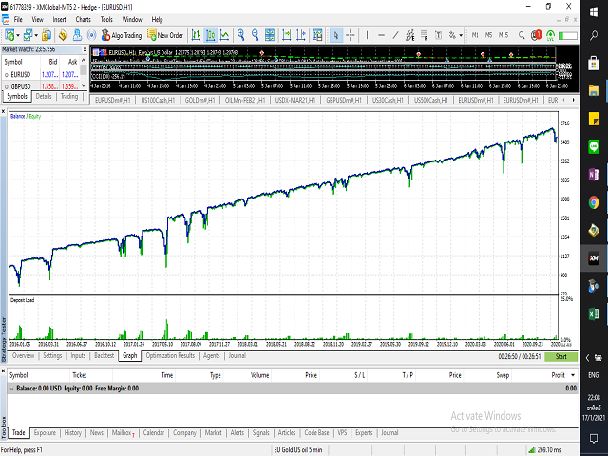Viewport: 608px width, 456px height.
Task: Open the History tab in Toolbox
Action: click(x=73, y=433)
